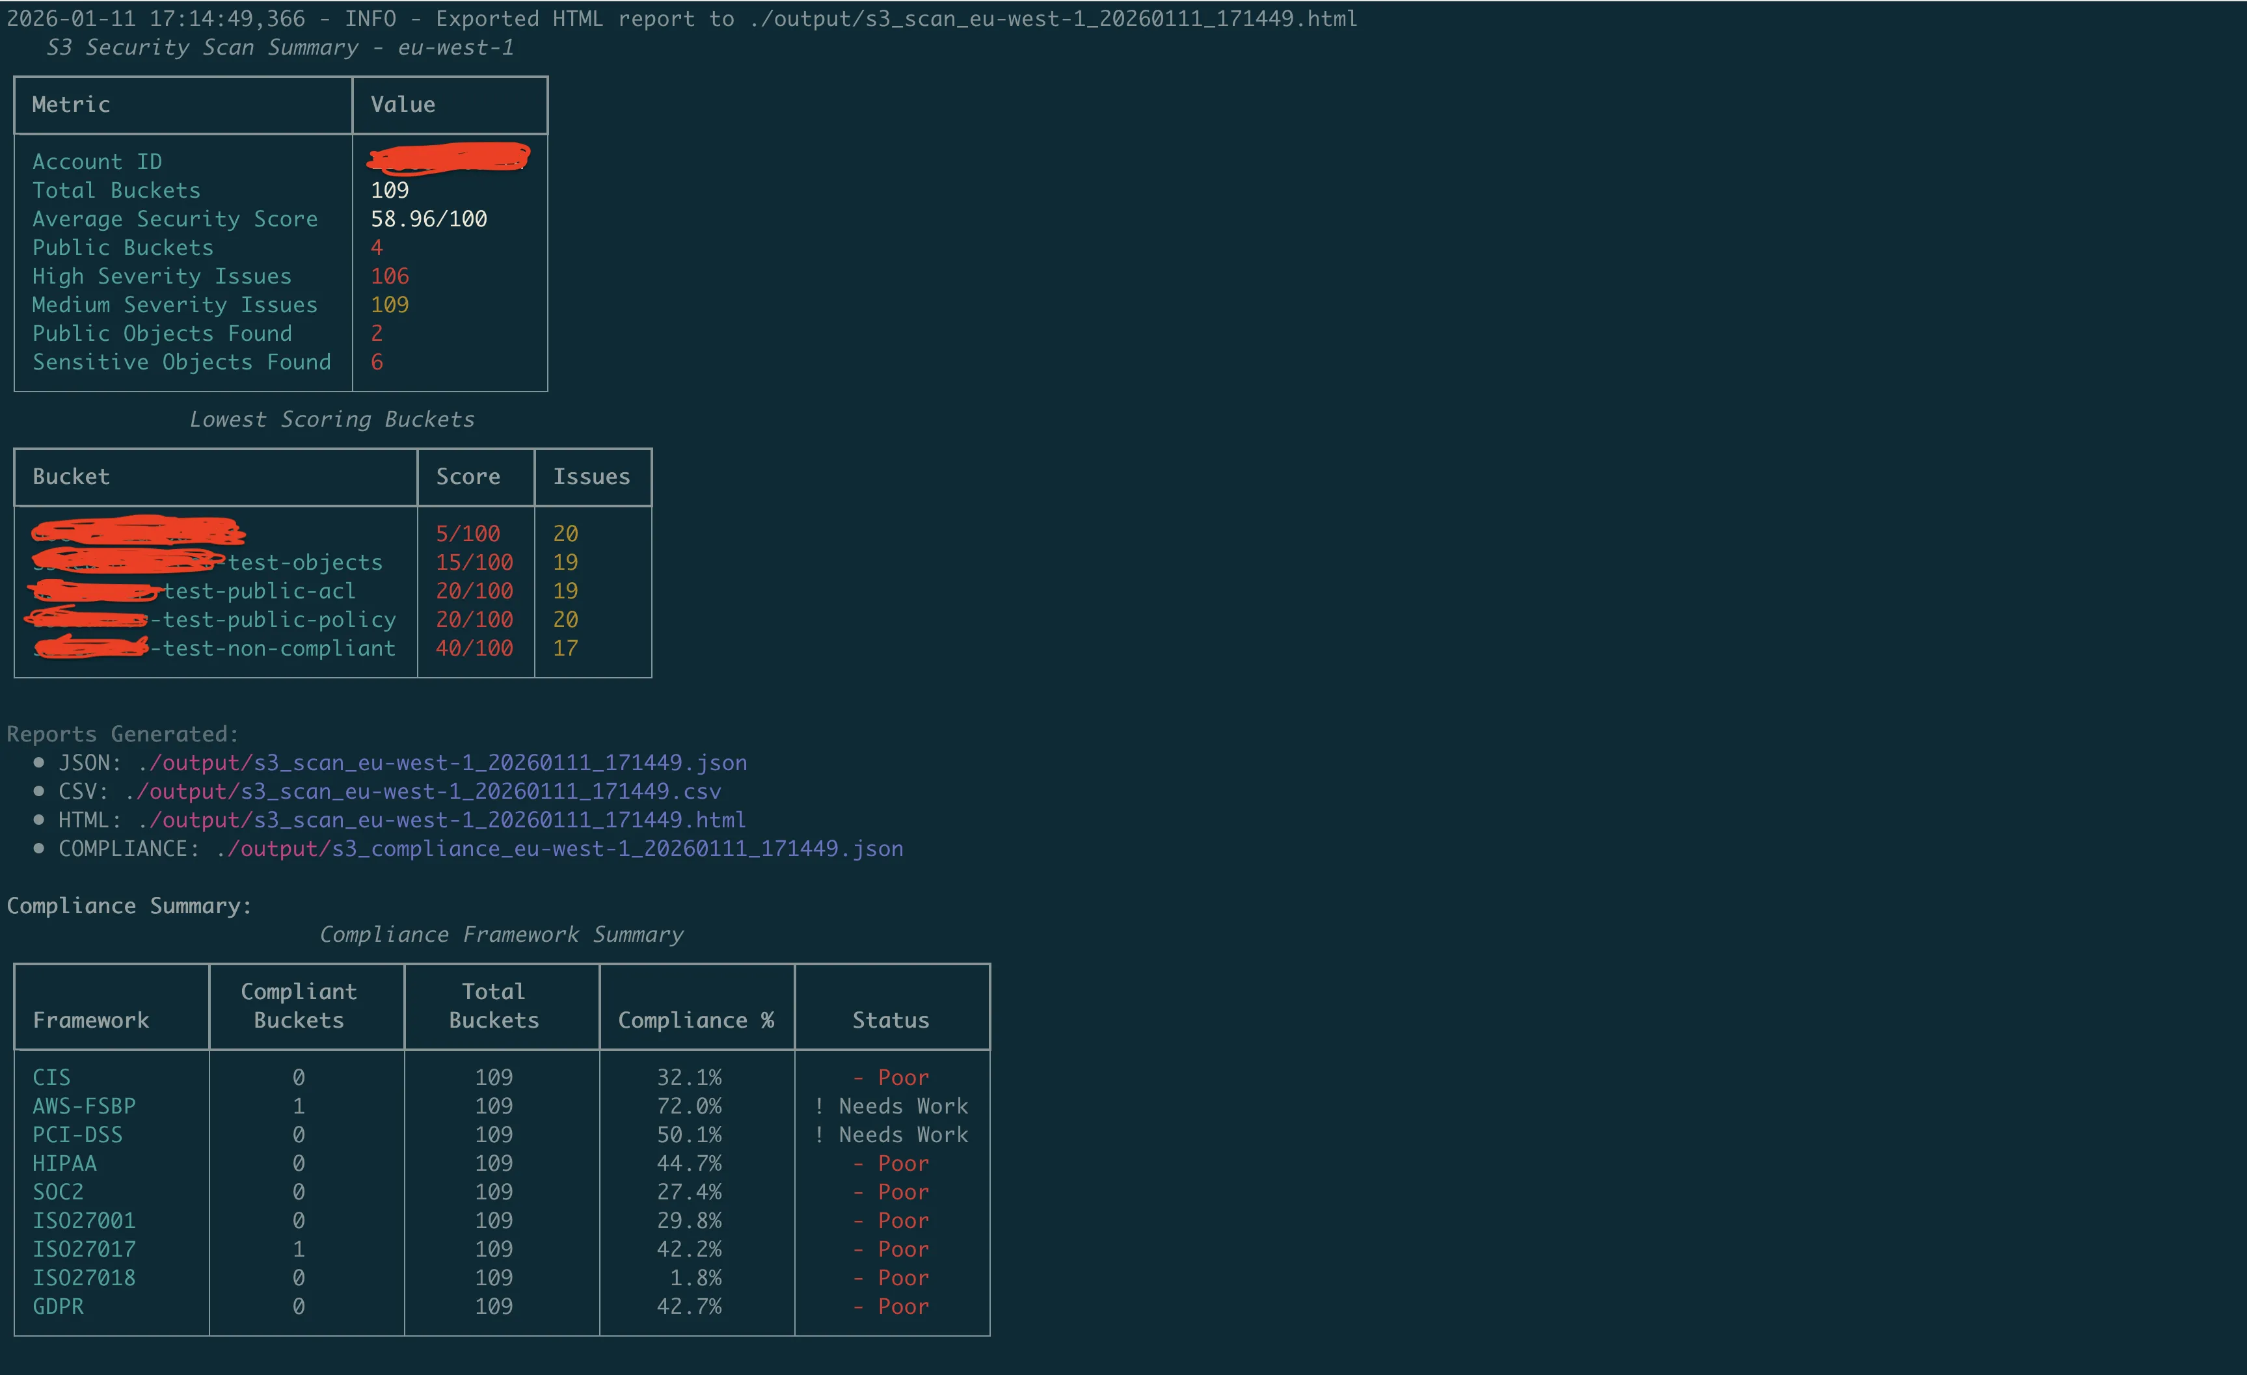
Task: Click the Compliance % column header
Action: (x=697, y=1021)
